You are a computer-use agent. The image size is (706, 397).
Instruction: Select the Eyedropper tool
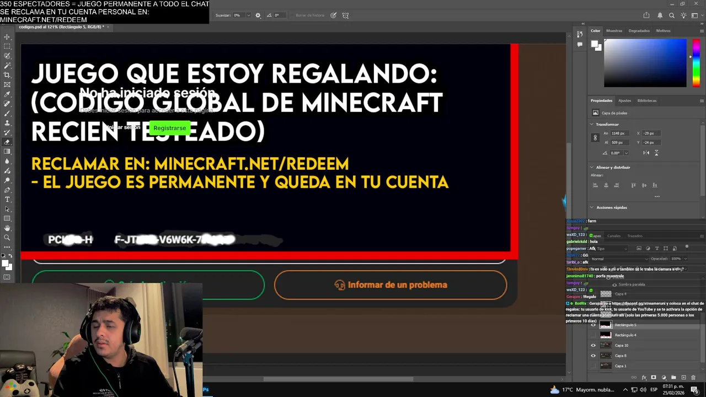click(x=7, y=94)
